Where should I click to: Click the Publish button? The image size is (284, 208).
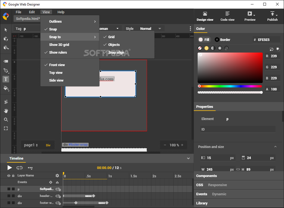[x=272, y=16]
